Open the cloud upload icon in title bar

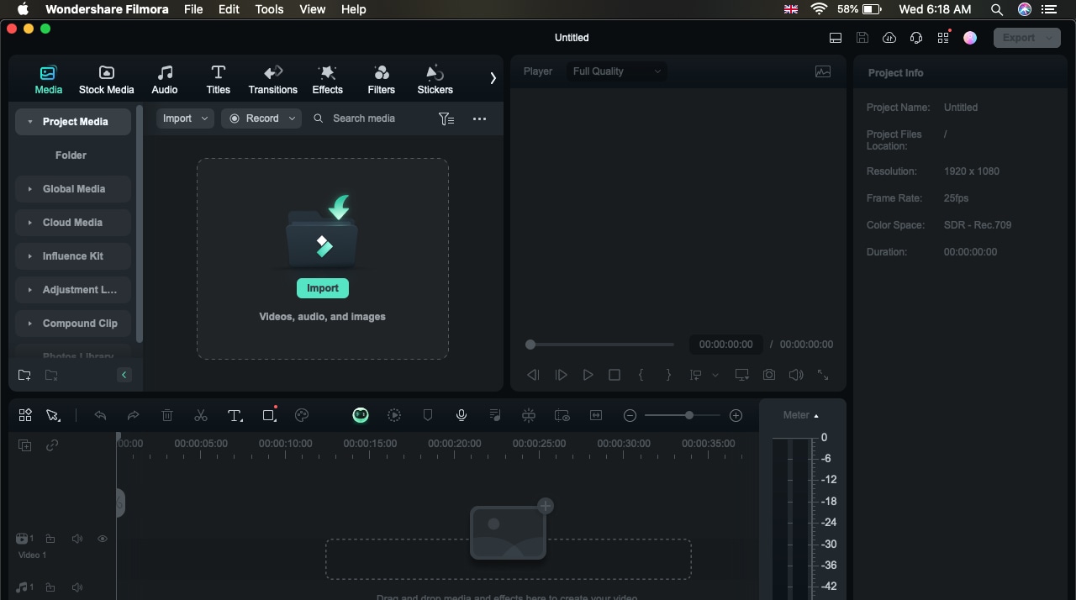[889, 38]
